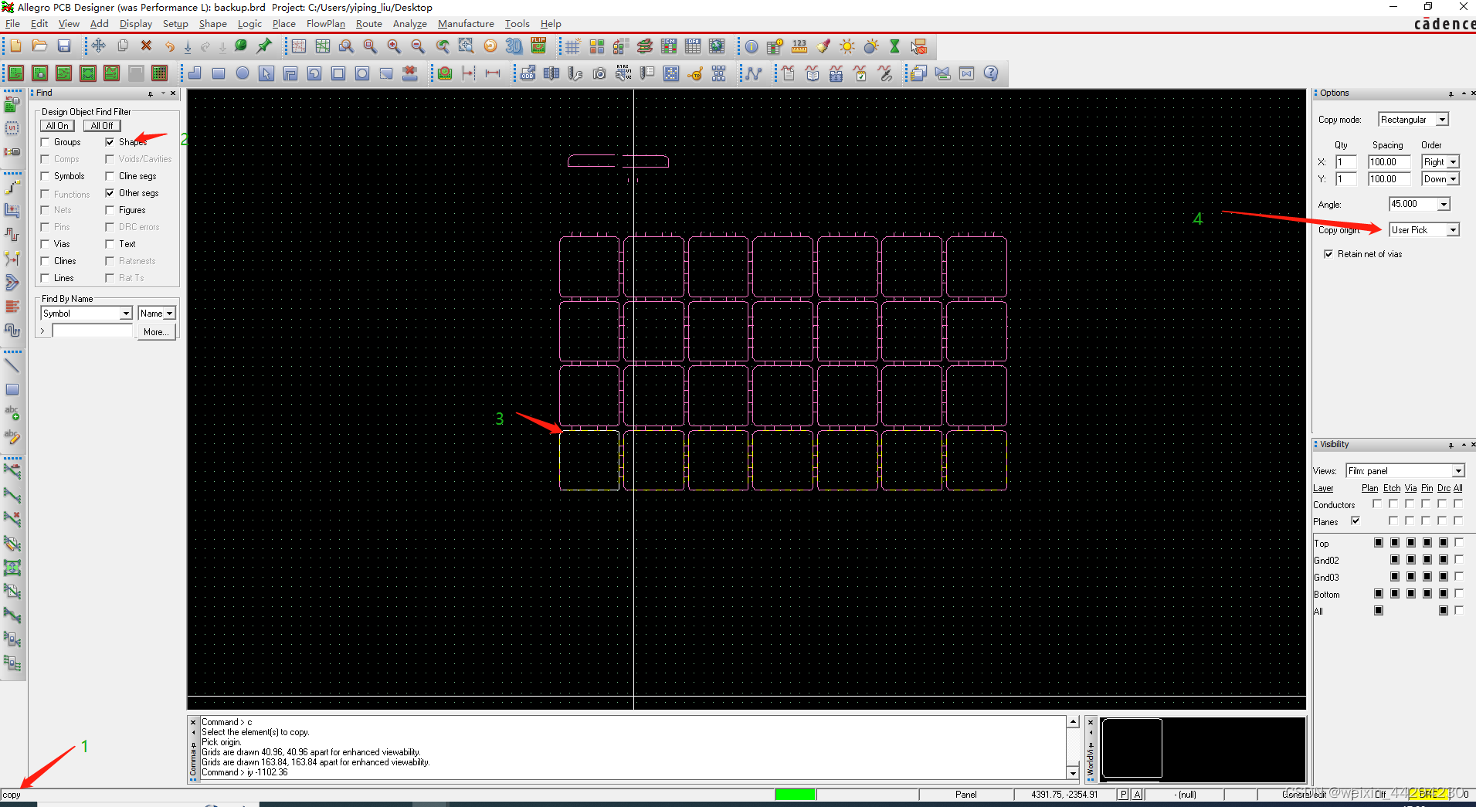The width and height of the screenshot is (1476, 807).
Task: Open the Manufacture menu
Action: click(x=466, y=24)
